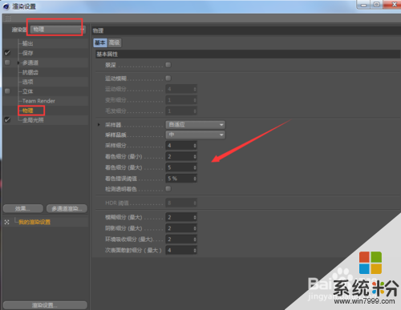Open the 采样器 自适应 dropdown
The height and width of the screenshot is (310, 401).
click(x=195, y=125)
